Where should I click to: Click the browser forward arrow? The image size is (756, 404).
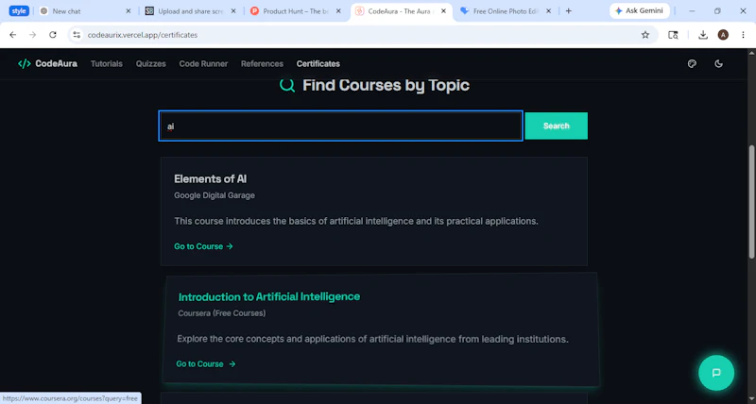coord(33,35)
